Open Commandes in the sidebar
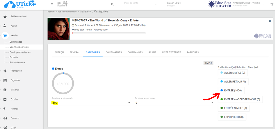275x129 pixels. (16, 42)
